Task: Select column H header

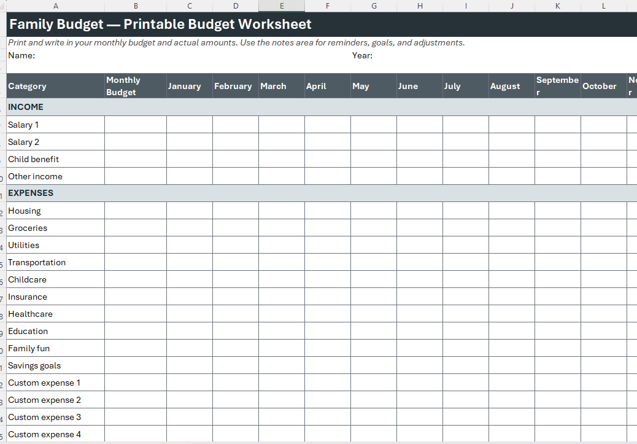Action: pos(420,6)
